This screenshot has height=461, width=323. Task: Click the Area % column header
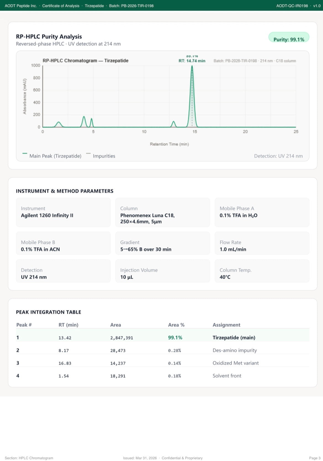[x=176, y=325]
